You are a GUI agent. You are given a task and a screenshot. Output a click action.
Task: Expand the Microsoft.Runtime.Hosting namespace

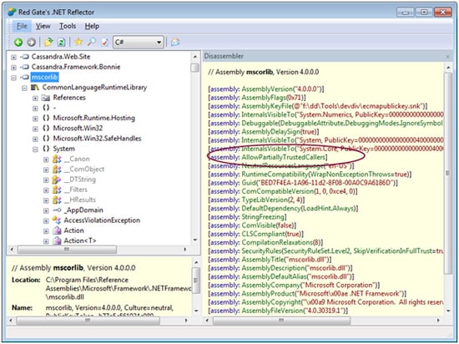[35, 119]
